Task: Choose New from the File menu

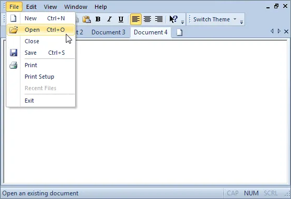Action: click(x=41, y=18)
